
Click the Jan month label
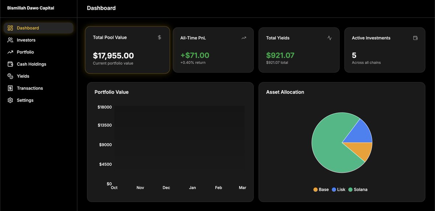[x=192, y=188]
